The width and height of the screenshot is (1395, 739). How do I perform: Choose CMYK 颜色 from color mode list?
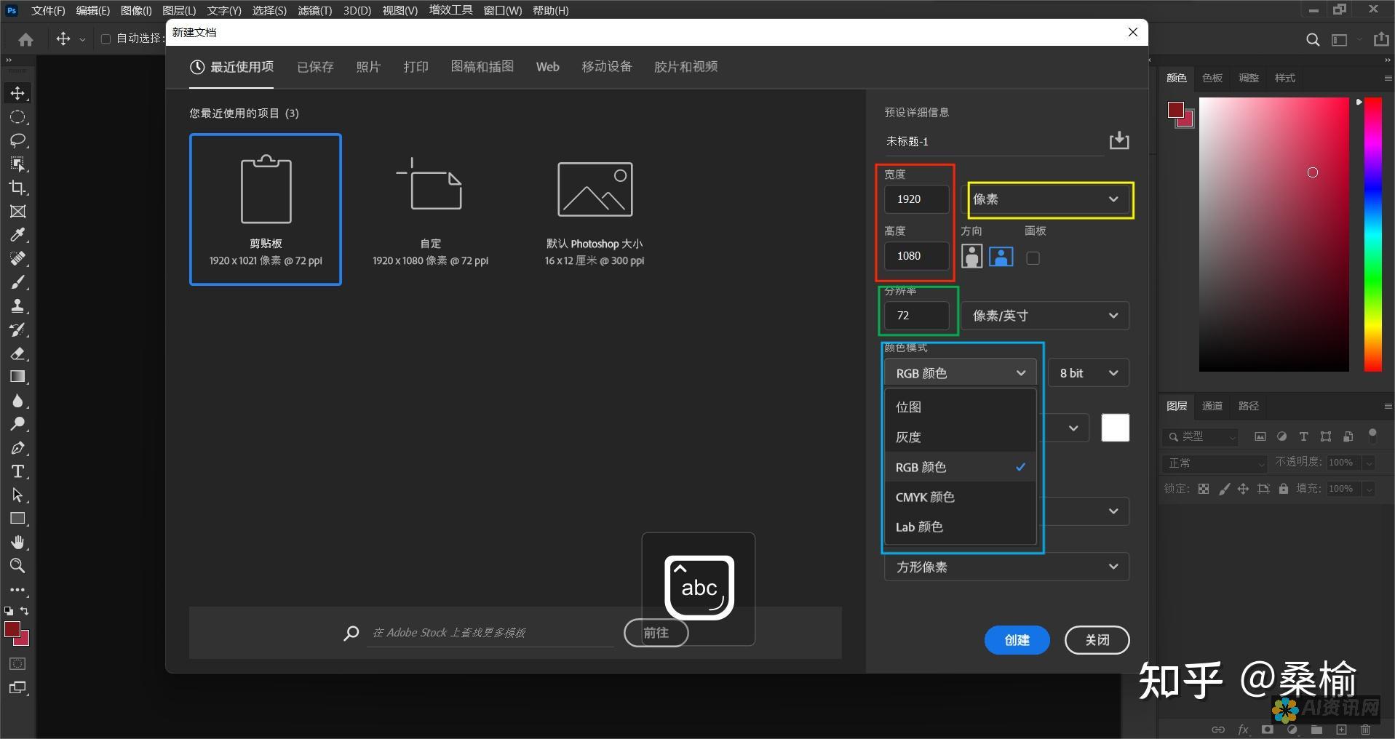(x=960, y=497)
